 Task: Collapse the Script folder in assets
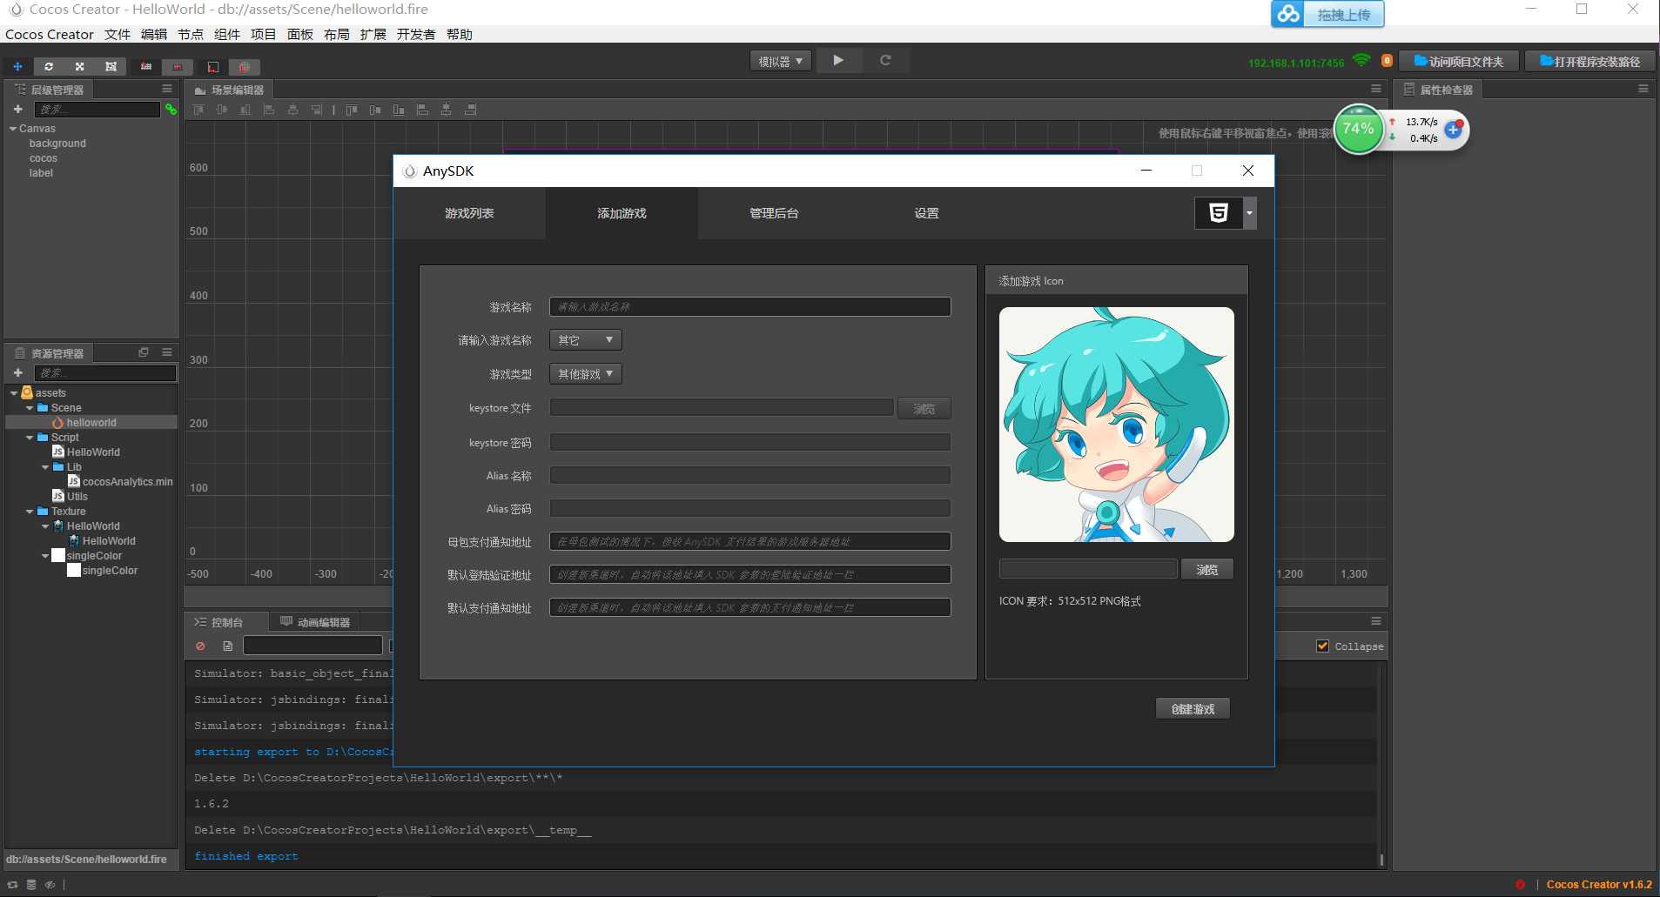coord(30,438)
